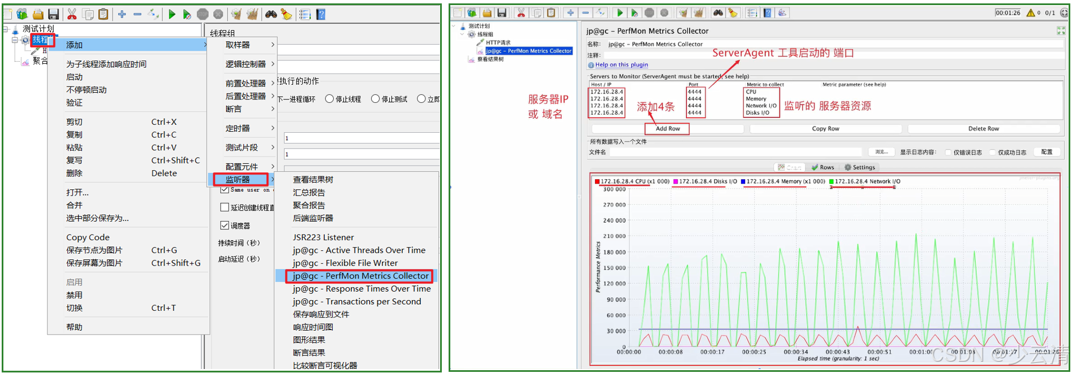
Task: Choose 查看结果树 from listener submenu
Action: point(313,179)
